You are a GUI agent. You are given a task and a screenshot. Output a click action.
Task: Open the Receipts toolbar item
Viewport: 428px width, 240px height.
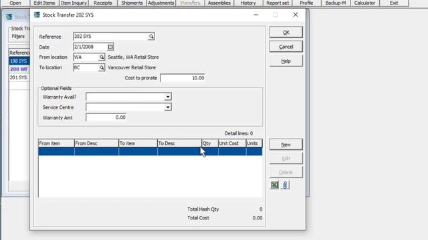pos(103,3)
